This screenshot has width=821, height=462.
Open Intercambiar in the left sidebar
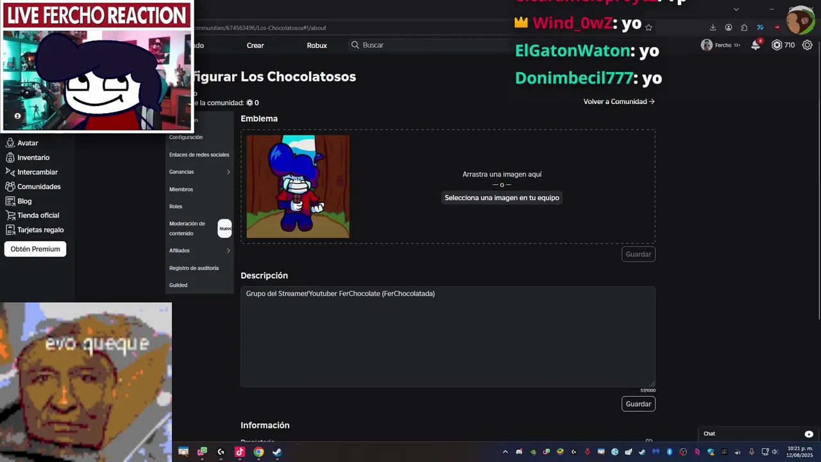click(x=31, y=172)
